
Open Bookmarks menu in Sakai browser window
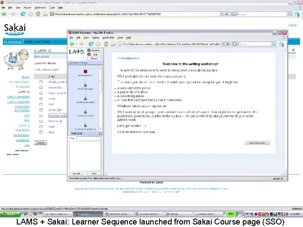click(40, 8)
